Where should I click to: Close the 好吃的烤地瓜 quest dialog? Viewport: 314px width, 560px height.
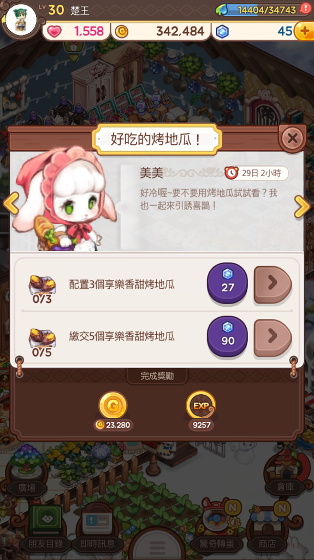click(x=292, y=138)
